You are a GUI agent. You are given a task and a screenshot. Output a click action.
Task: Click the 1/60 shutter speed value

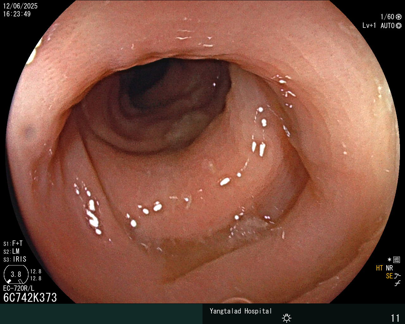coord(387,17)
